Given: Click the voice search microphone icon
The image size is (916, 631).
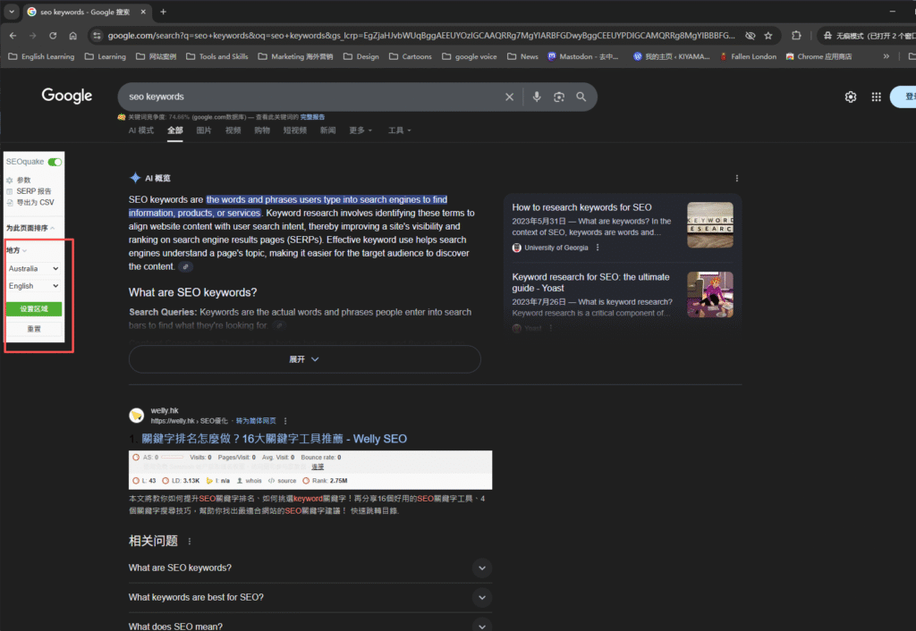Looking at the screenshot, I should pos(537,97).
